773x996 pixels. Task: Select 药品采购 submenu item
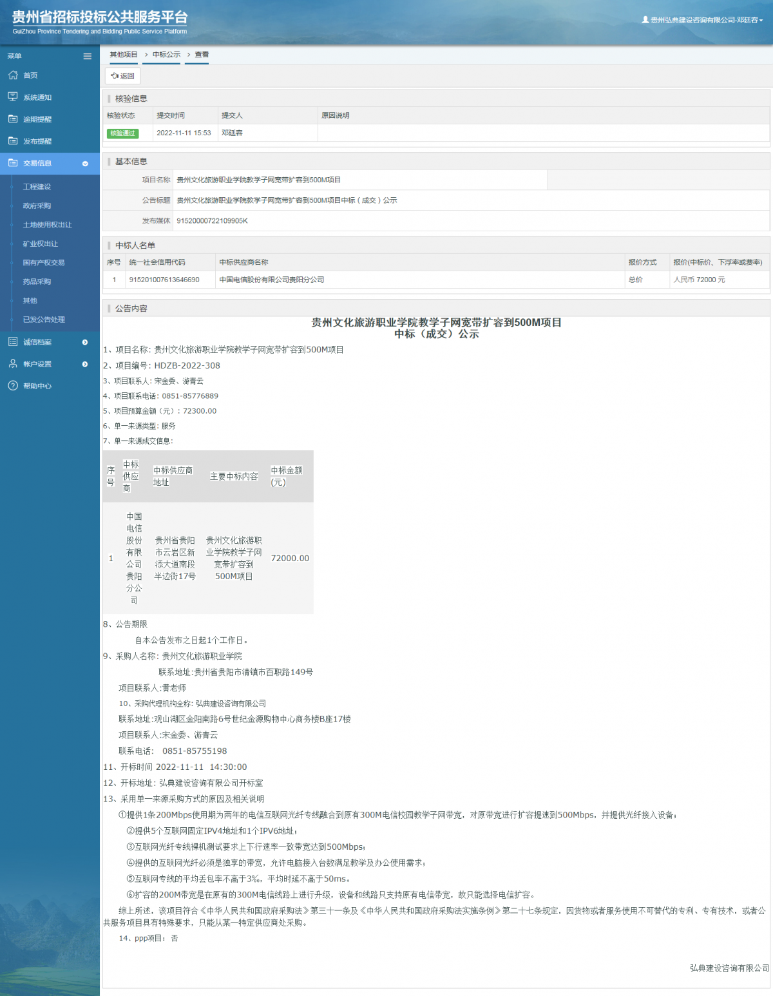tap(37, 282)
